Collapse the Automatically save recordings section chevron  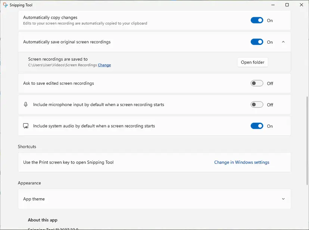(x=283, y=42)
